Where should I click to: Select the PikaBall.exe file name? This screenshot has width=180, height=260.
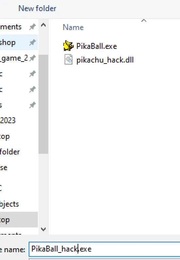[x=97, y=46]
